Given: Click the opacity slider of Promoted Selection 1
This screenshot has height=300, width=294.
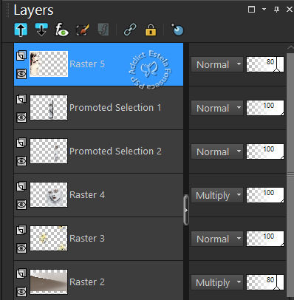Looking at the screenshot, I should coord(265,108).
